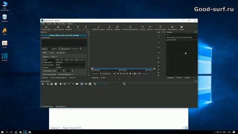Redo via the Повторить toolbar icon
The height and width of the screenshot is (134, 238).
(86, 28)
